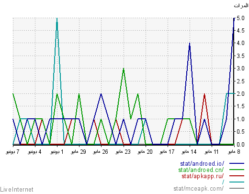Click the dark blue legend line swatch
The width and height of the screenshot is (249, 194).
(237, 163)
